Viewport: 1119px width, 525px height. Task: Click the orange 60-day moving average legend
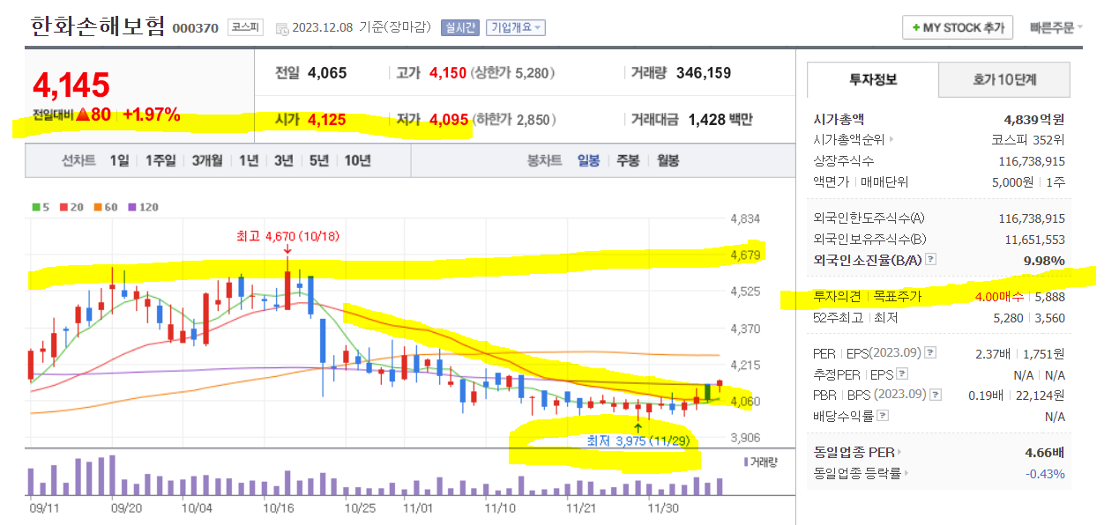[106, 207]
